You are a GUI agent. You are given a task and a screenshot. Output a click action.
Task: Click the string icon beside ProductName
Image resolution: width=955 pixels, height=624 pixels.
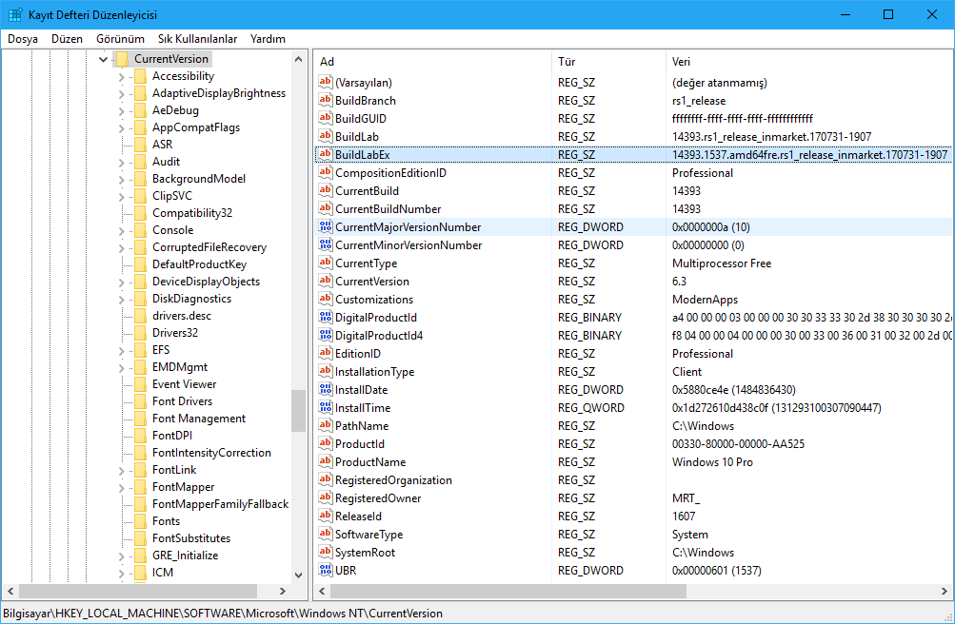click(x=326, y=461)
